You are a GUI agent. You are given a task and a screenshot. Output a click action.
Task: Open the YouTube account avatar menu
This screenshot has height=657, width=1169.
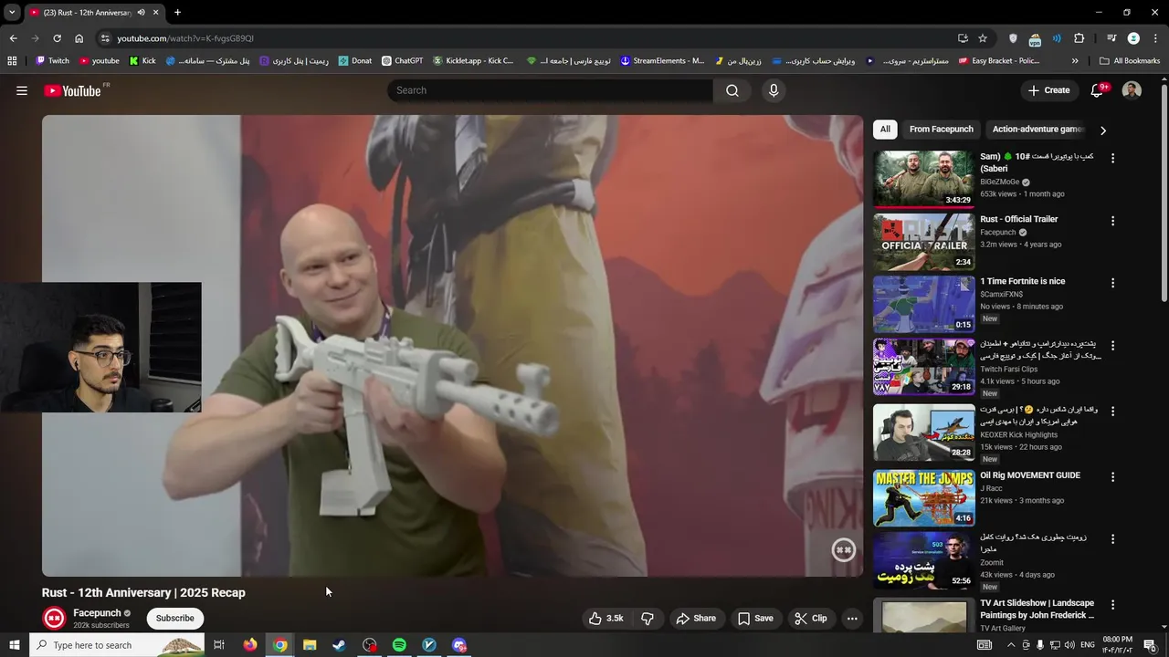(x=1132, y=90)
